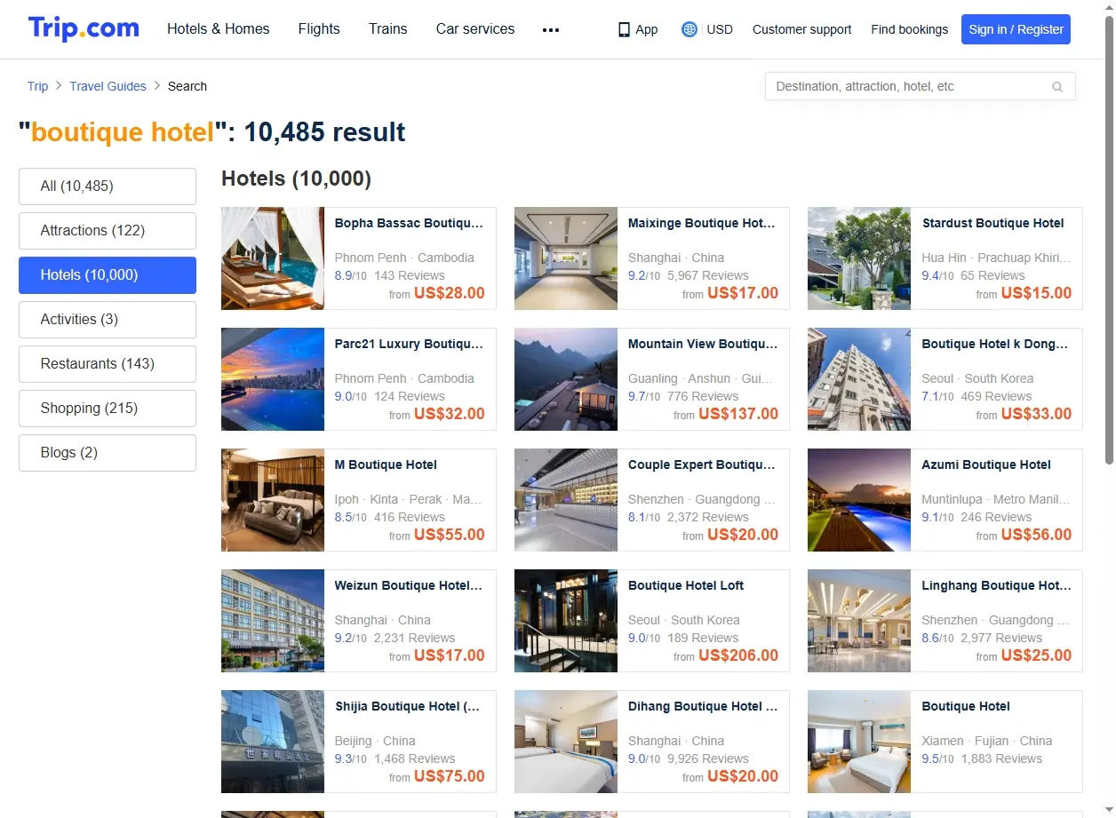Screen dimensions: 1116x818
Task: Click Mountain View Boutique title
Action: point(703,345)
